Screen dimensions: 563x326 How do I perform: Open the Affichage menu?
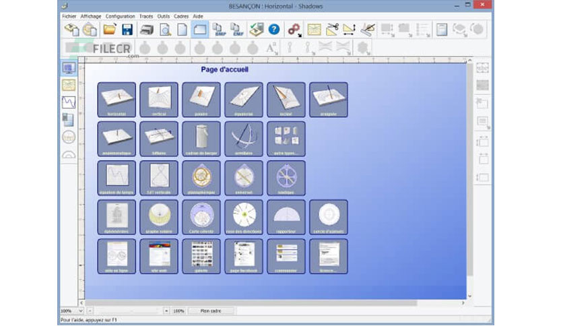tap(91, 16)
